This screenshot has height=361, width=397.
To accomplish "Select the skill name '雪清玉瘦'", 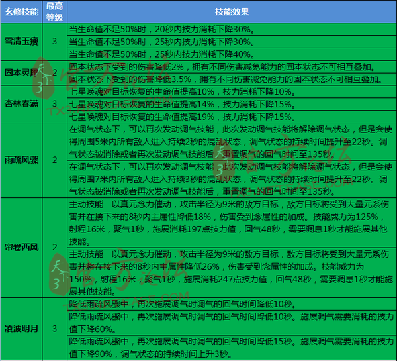I will coord(21,41).
